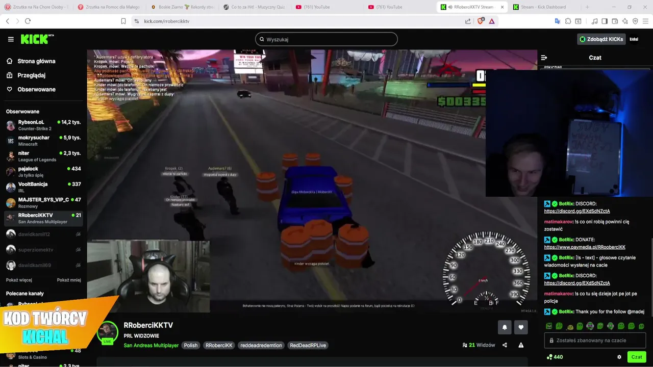Click the 'co oni robią' chat message
Viewport: 653px width, 367px height.
587,225
